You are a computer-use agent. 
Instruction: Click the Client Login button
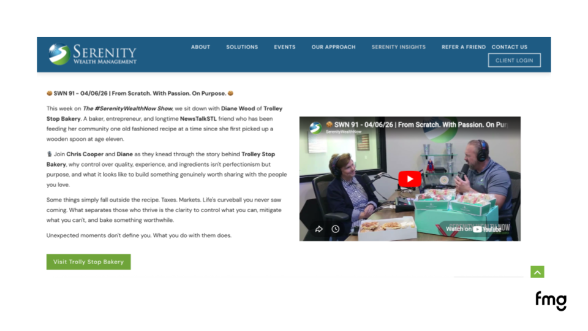[514, 60]
